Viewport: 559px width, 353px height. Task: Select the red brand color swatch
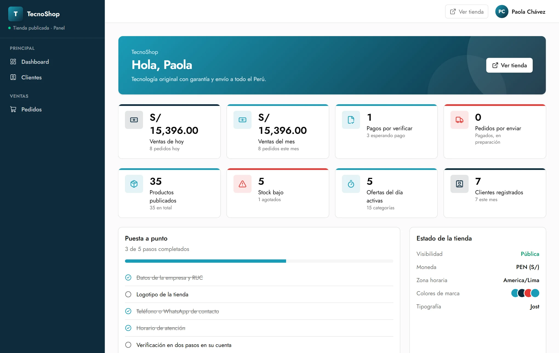click(528, 293)
